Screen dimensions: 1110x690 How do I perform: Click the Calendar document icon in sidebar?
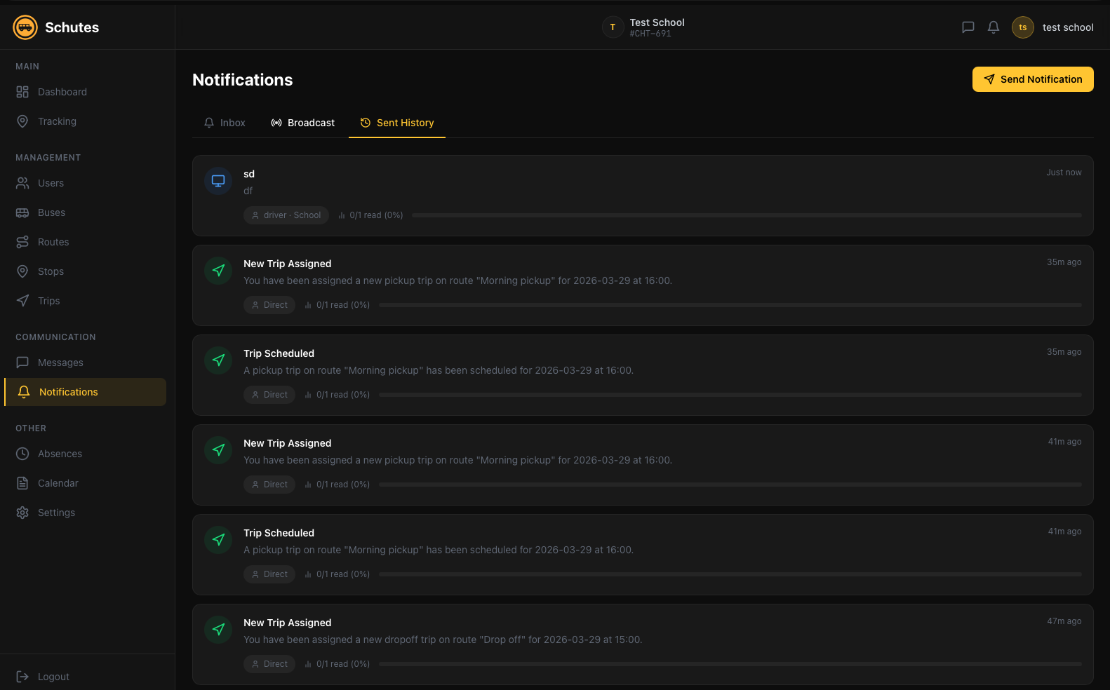coord(22,483)
